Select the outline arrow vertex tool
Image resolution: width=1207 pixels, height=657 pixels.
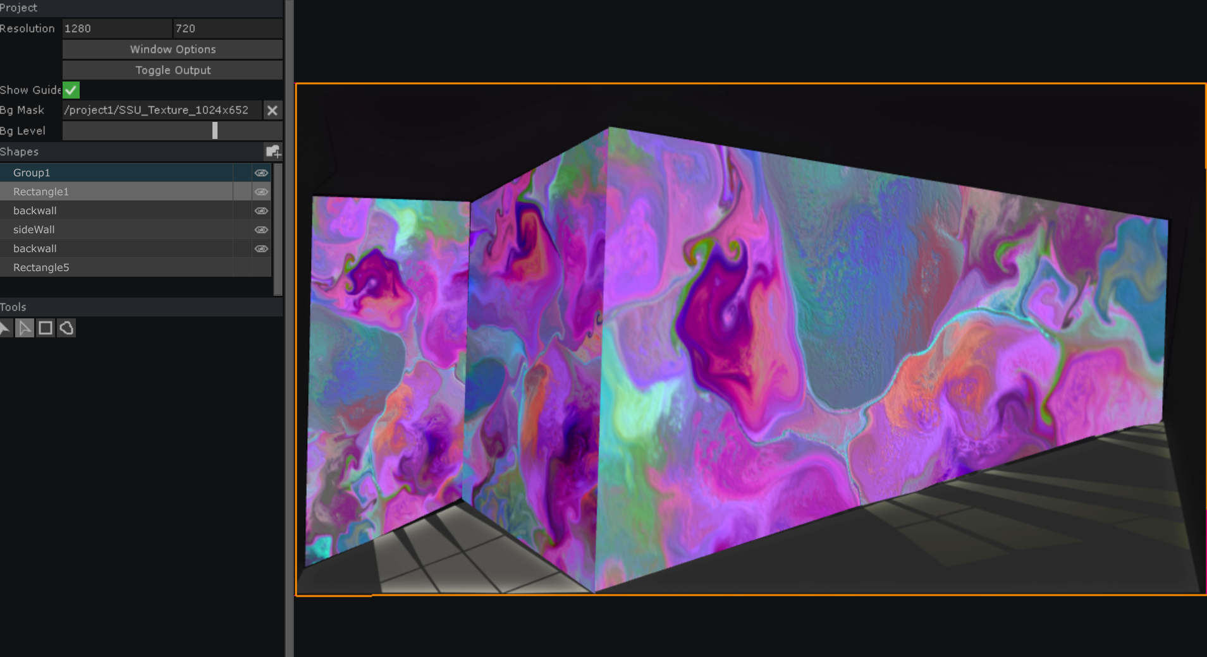tap(25, 328)
